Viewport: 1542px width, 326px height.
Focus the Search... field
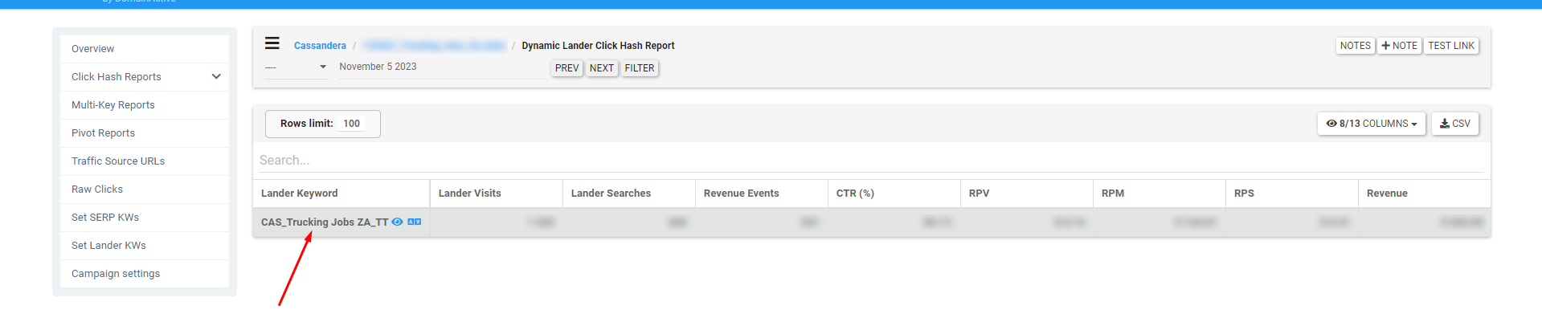(872, 161)
